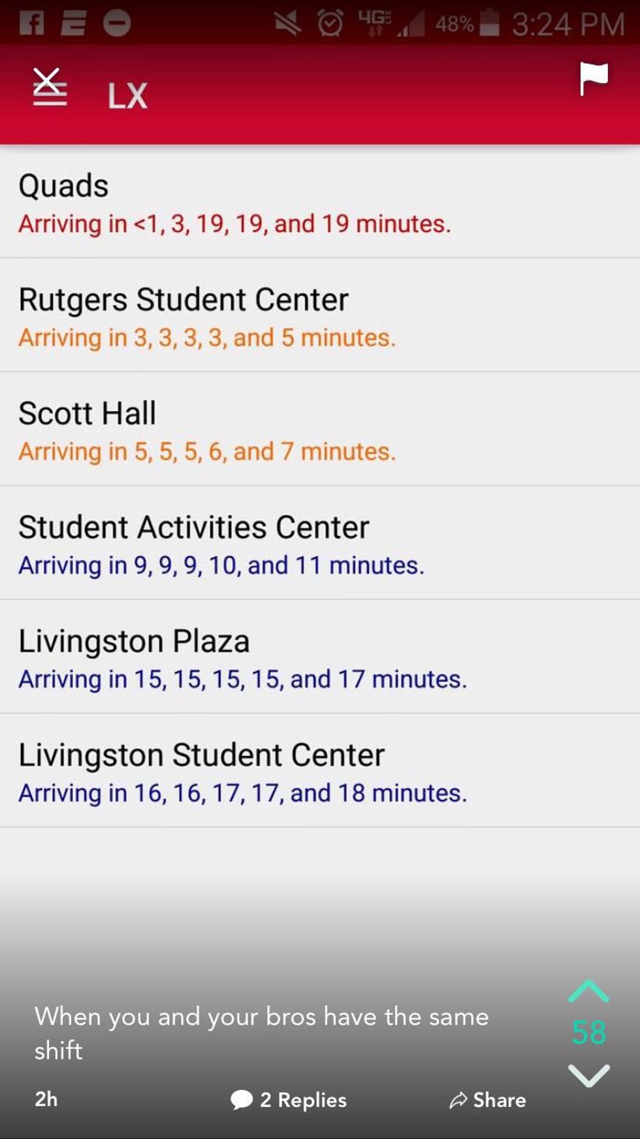This screenshot has height=1139, width=640.
Task: Tap the Livingston Student Center stop
Action: click(x=320, y=771)
